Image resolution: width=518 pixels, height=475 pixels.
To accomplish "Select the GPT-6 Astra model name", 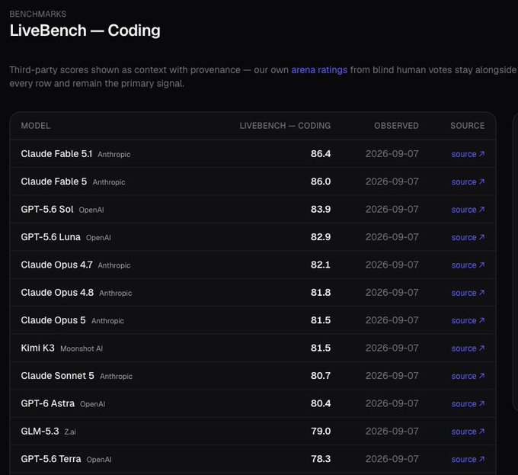I will [47, 403].
